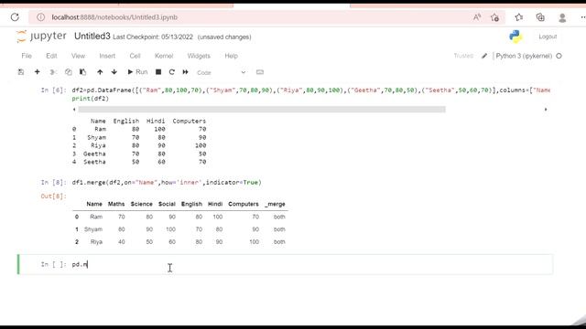Viewport: 586px width, 329px height.
Task: Click the df1.merge code cell
Action: (167, 183)
